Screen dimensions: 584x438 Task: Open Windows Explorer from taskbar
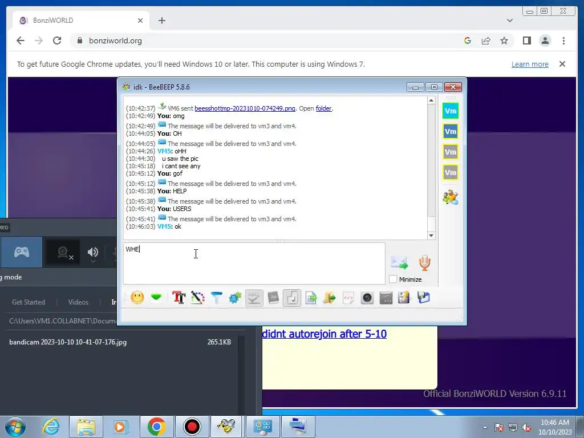click(86, 427)
